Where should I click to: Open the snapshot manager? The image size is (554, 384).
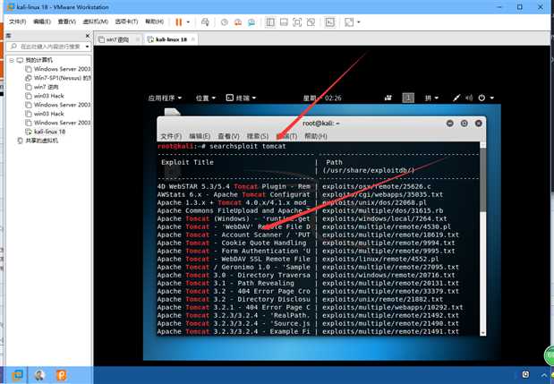pyautogui.click(x=251, y=22)
